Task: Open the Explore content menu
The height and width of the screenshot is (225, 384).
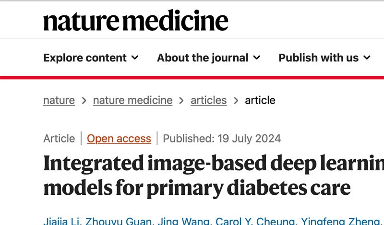Action: [x=91, y=58]
